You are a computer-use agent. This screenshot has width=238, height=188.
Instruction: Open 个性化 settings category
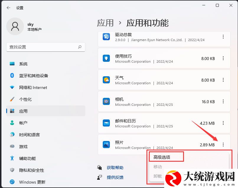(46, 99)
